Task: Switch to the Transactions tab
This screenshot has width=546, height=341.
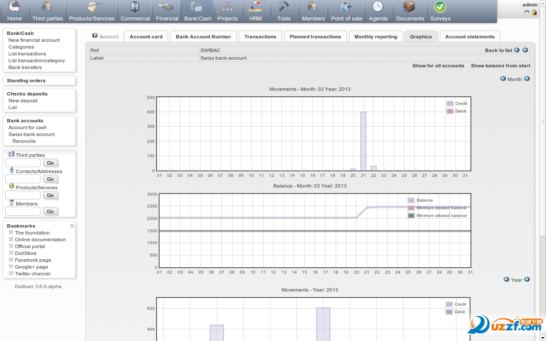Action: [x=260, y=37]
